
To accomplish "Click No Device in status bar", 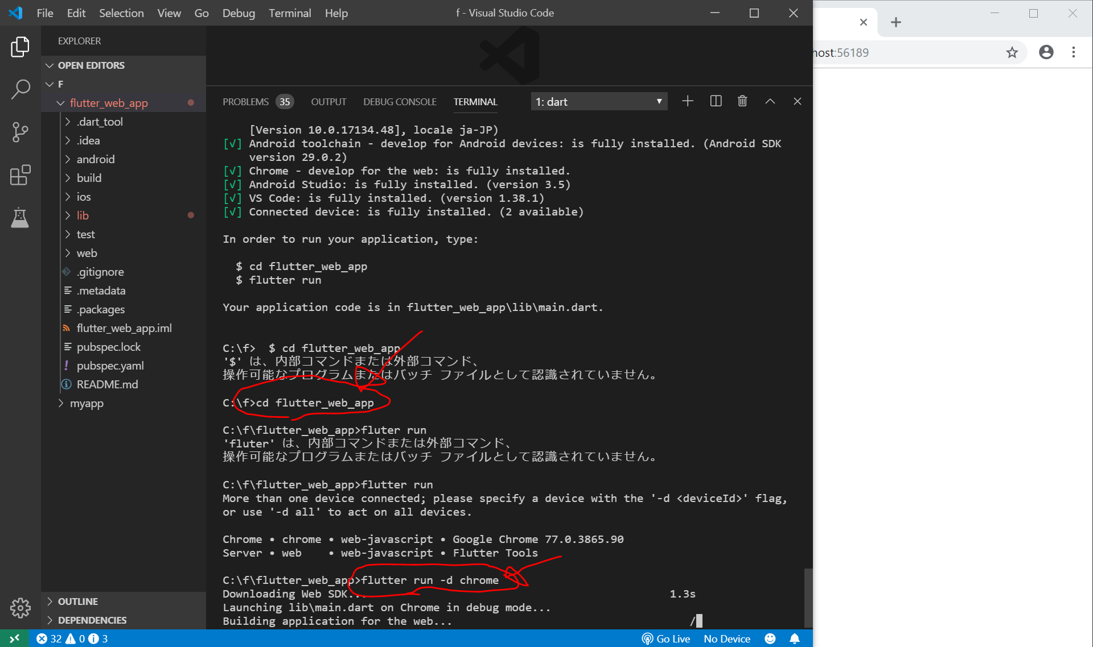I will tap(726, 638).
